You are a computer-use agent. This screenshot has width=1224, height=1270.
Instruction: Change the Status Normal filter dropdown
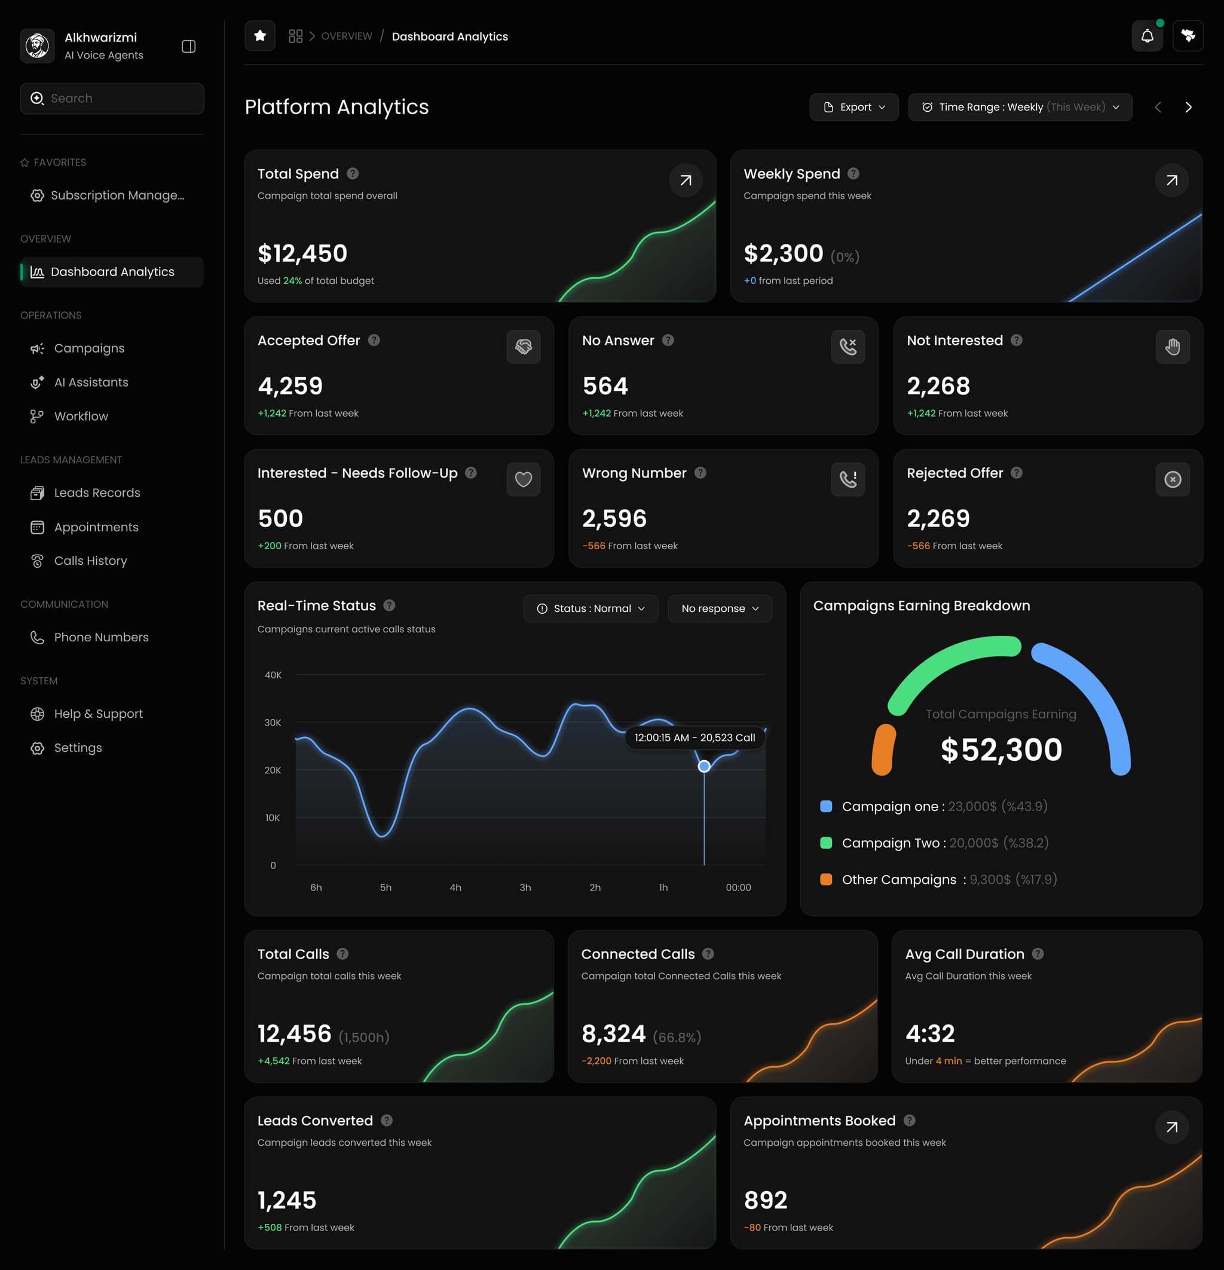[590, 608]
